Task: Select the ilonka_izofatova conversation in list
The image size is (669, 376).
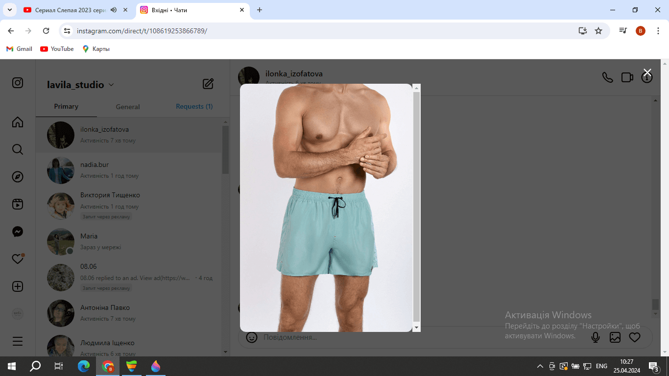Action: pyautogui.click(x=129, y=135)
